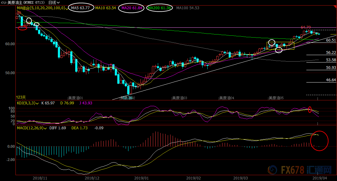The image size is (337, 181).
Task: Open the 日线 timeframe dropdown
Action: click(54, 2)
